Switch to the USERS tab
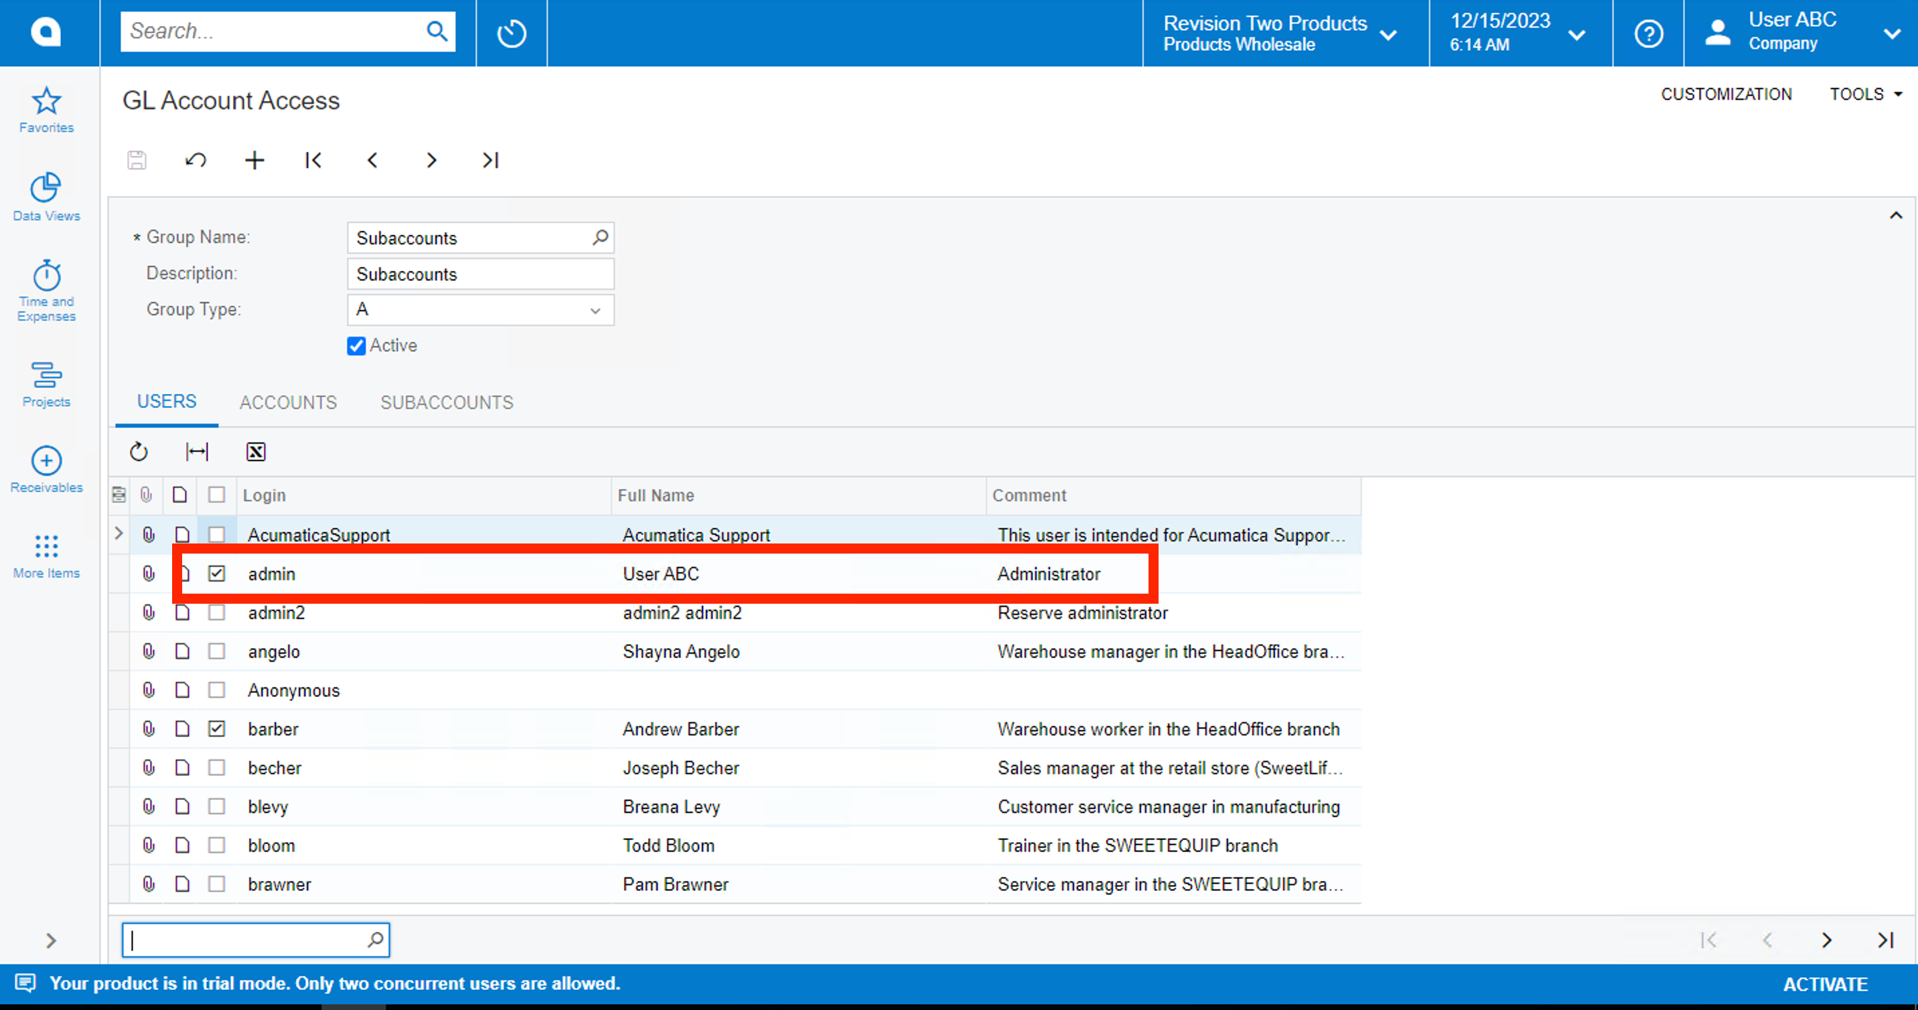Image resolution: width=1918 pixels, height=1010 pixels. coord(167,402)
